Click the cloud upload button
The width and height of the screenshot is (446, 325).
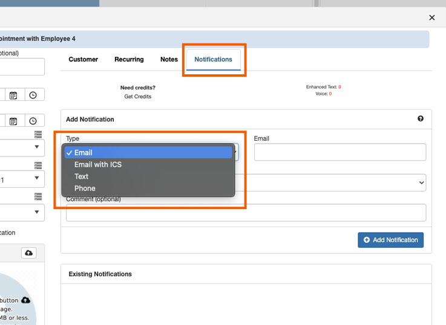pyautogui.click(x=28, y=253)
